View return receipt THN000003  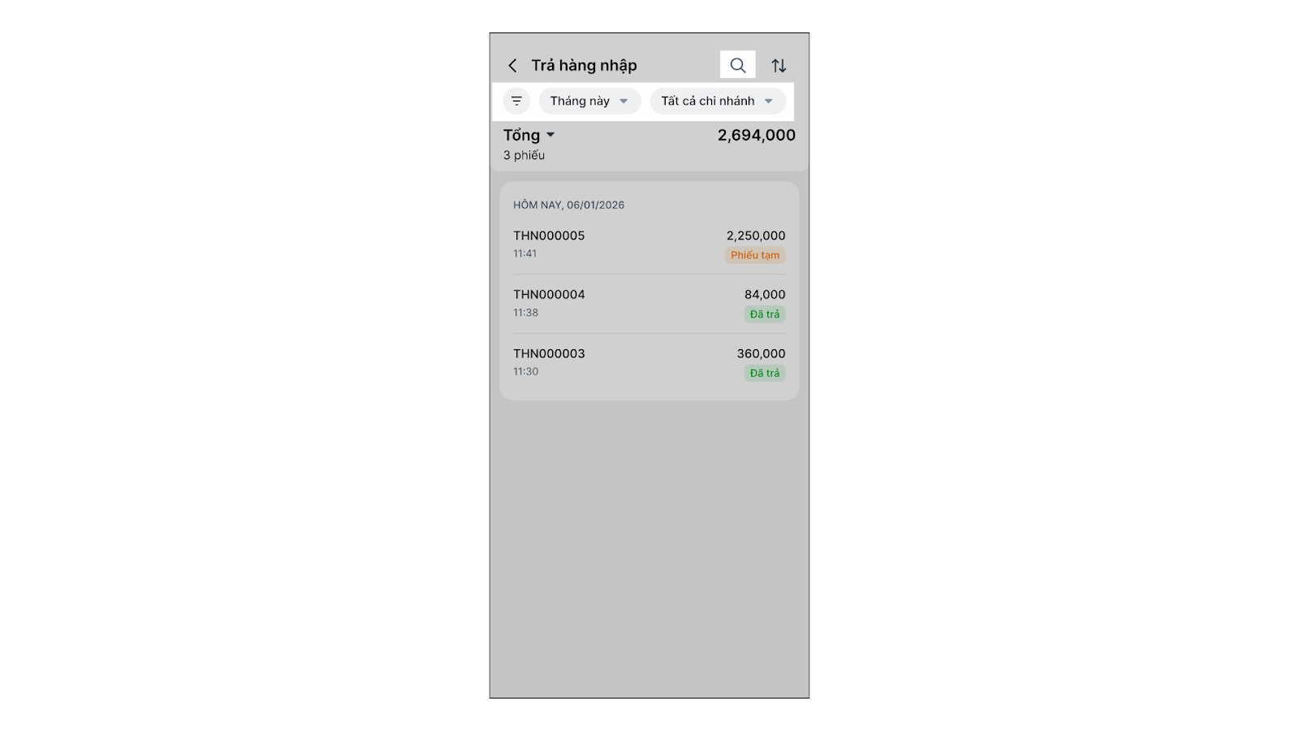549,354
